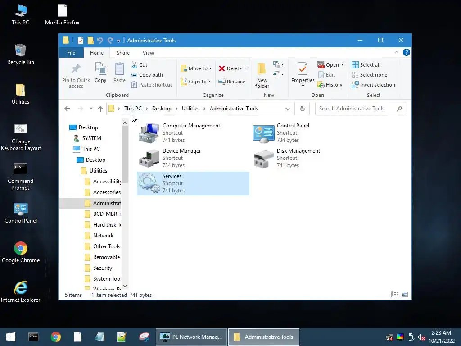
Task: Open the File menu
Action: (71, 53)
